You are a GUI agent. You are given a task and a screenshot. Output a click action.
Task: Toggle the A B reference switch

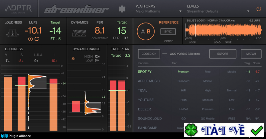[146, 31]
